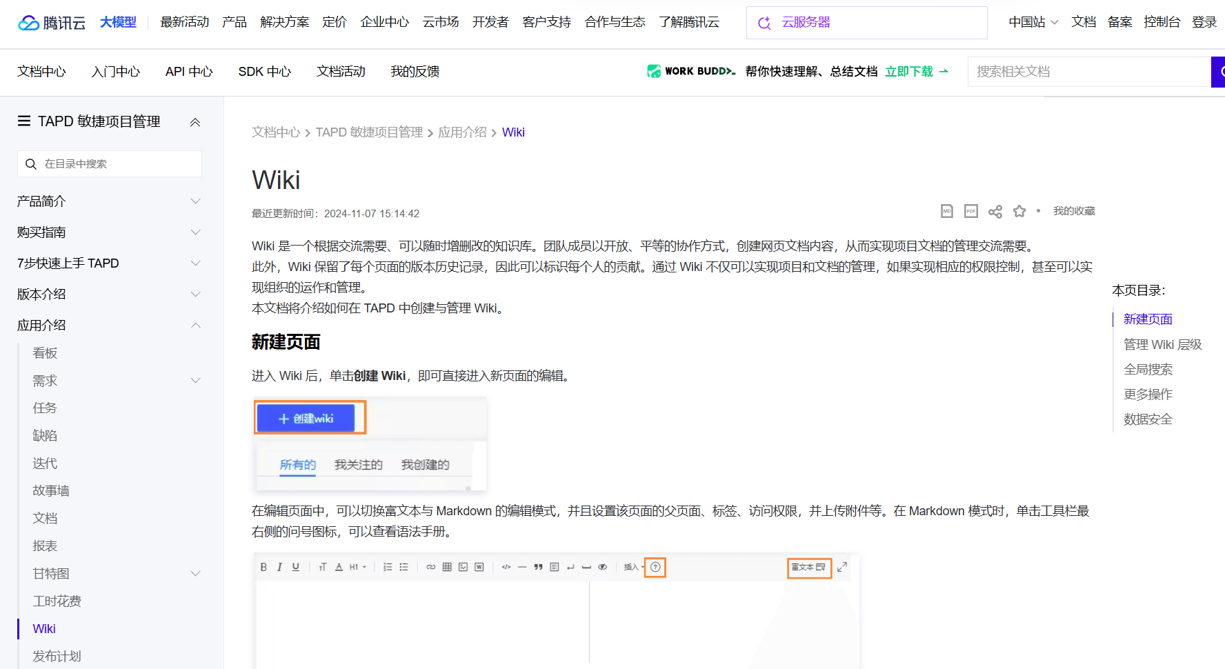The height and width of the screenshot is (669, 1225).
Task: Open the 大模型 menu in the top bar
Action: (118, 22)
